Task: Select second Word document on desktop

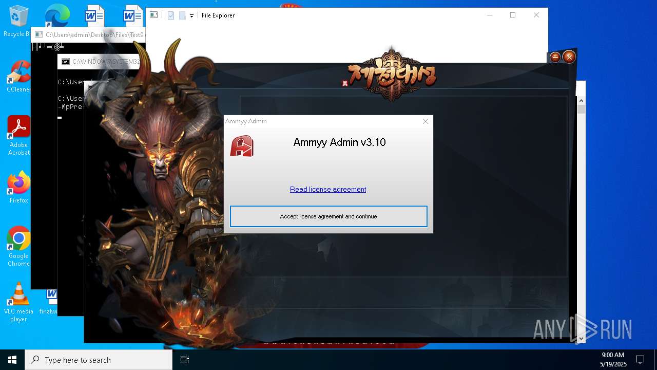Action: coord(133,15)
